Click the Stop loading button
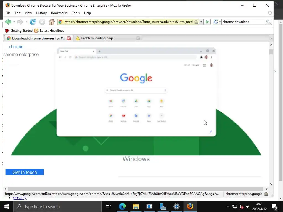 pyautogui.click(x=42, y=22)
